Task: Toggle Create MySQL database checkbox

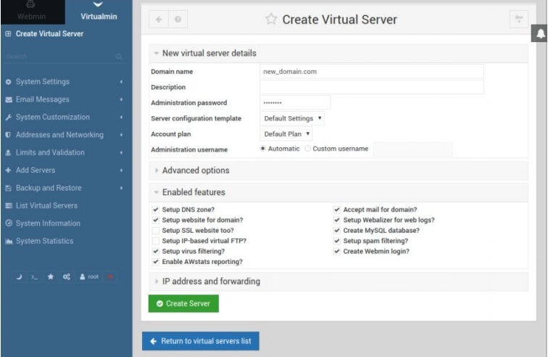Action: pyautogui.click(x=336, y=231)
